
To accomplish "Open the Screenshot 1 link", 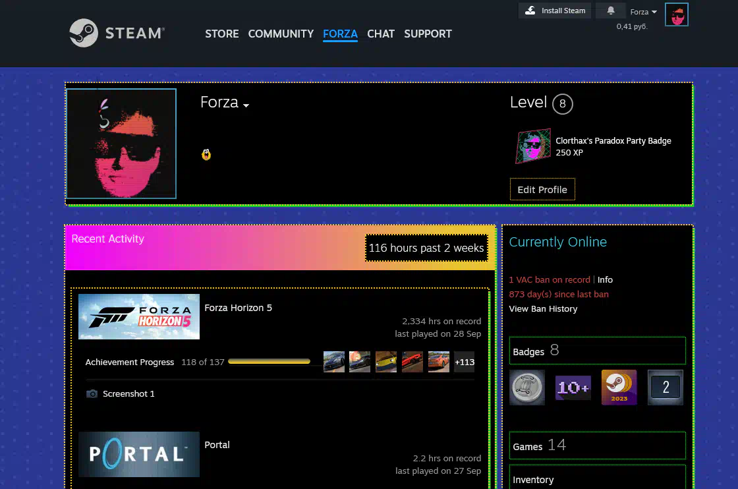I will pos(128,394).
